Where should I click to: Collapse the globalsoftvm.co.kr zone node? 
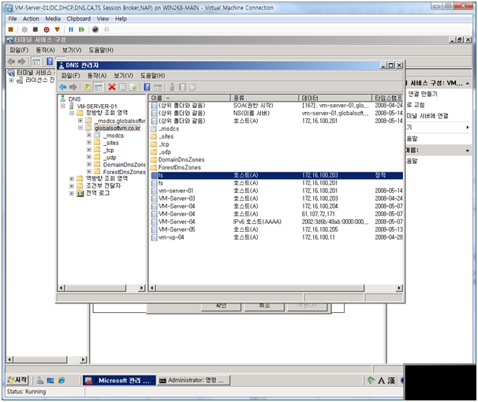(80, 128)
